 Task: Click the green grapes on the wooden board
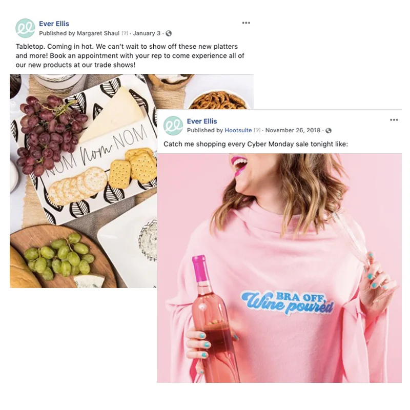(59, 256)
